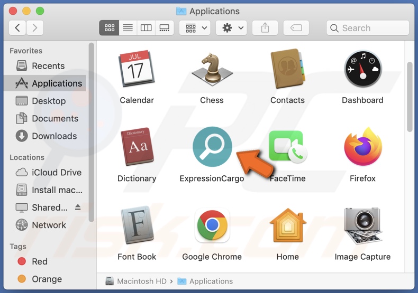Switch to gallery view
Viewport: 418px width, 293px height.
tap(165, 27)
